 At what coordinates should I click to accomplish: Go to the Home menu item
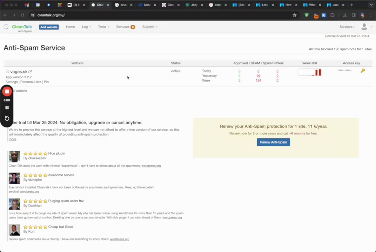70,27
